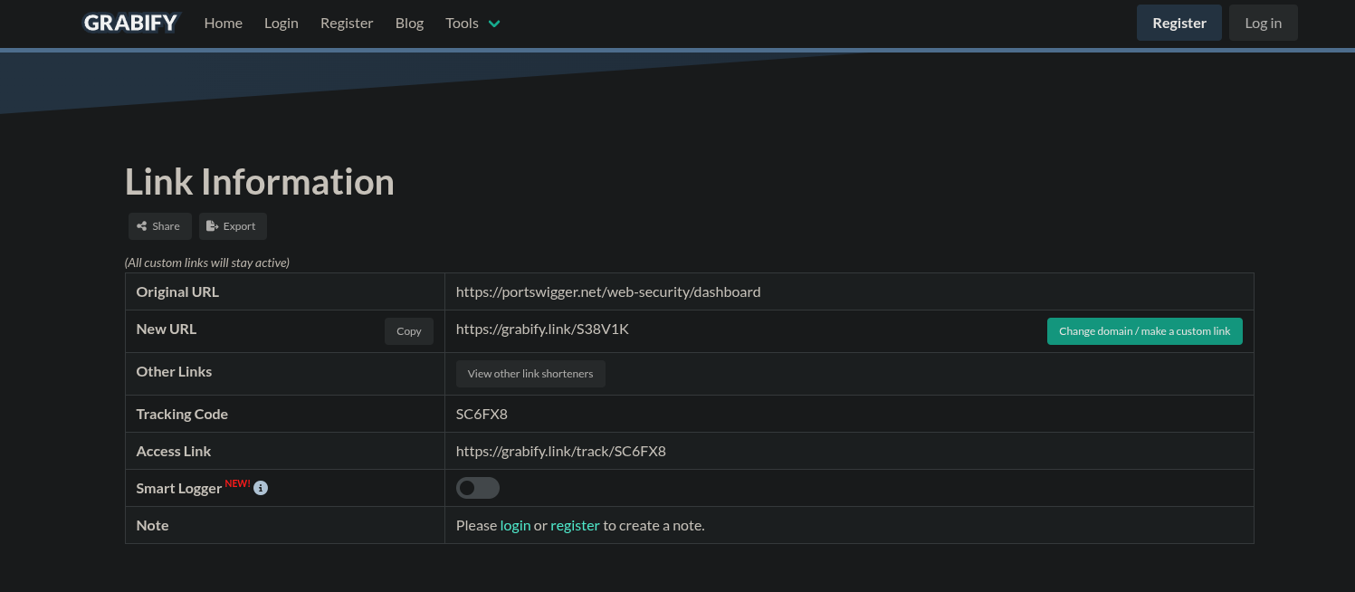Open Register page from navigation menu
1355x592 pixels.
346,24
